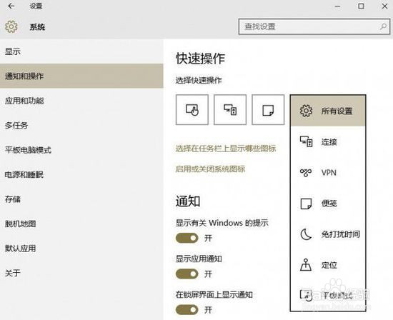The height and width of the screenshot is (320, 393).
Task: Click the System gear icon in header
Action: [x=11, y=26]
